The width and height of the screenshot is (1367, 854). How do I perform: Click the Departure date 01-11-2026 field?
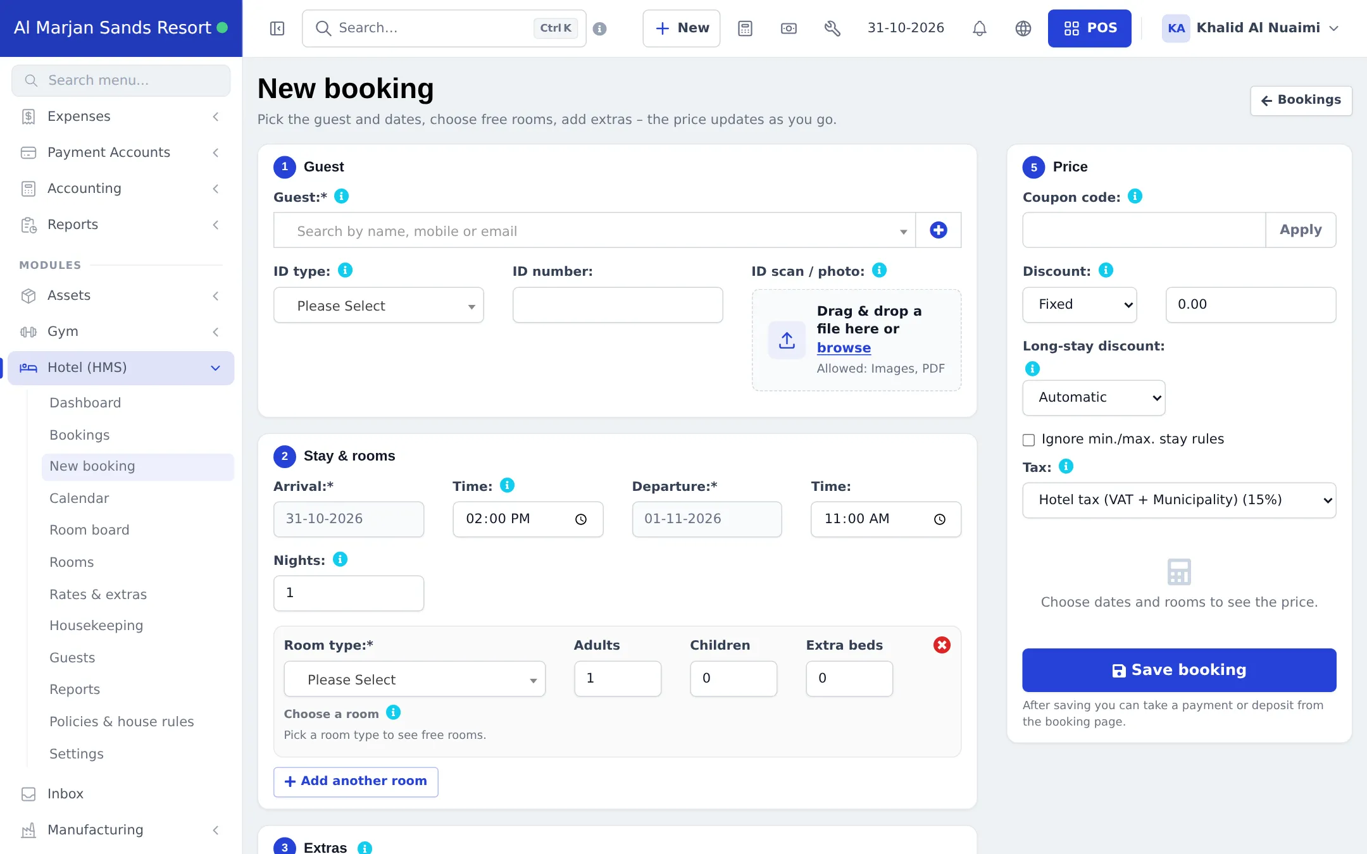click(706, 519)
